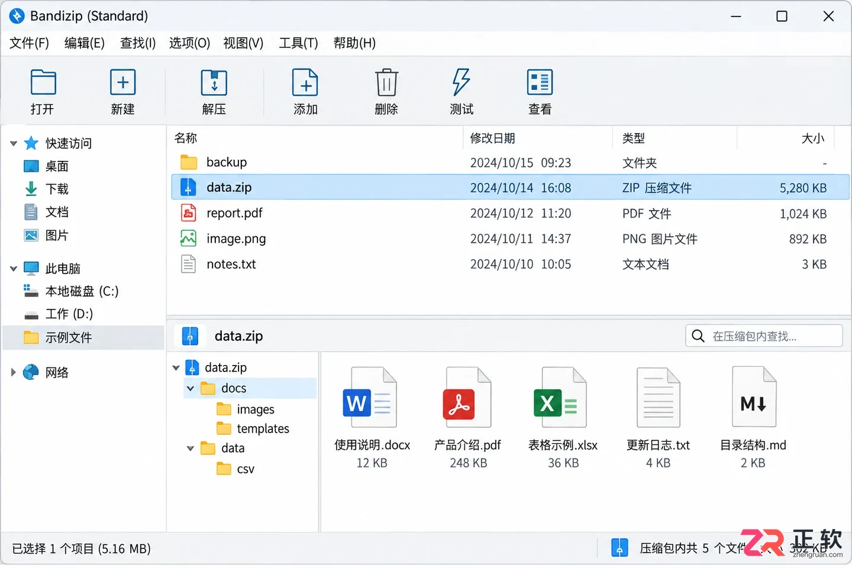
Task: Click the 新建 (New) archive icon
Action: click(123, 82)
